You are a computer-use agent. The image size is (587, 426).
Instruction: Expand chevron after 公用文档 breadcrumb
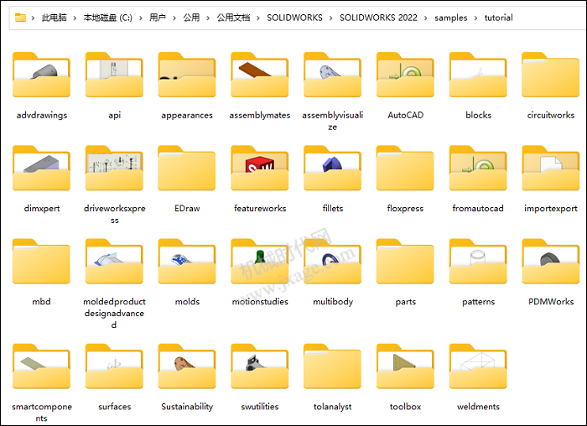point(258,18)
